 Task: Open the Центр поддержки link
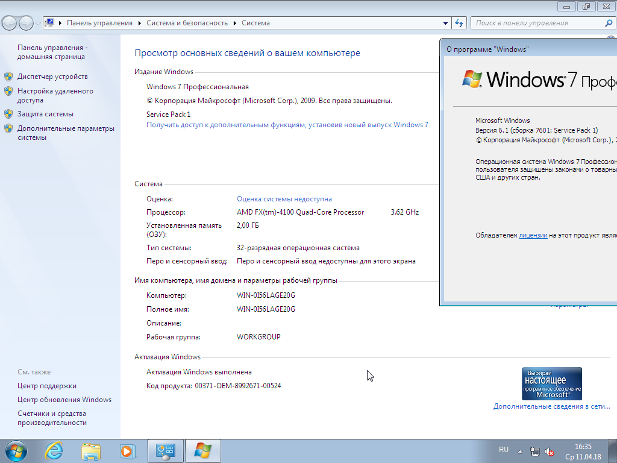pyautogui.click(x=47, y=386)
